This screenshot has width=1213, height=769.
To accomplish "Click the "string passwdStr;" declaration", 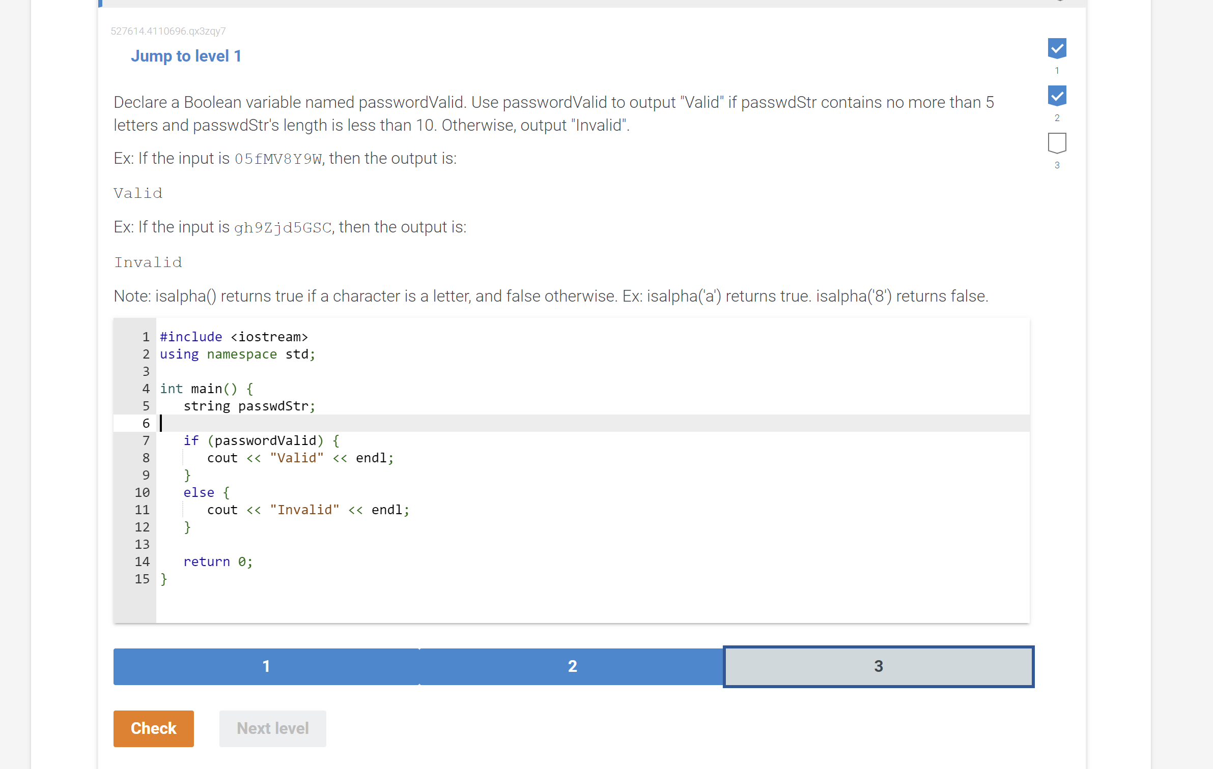I will click(x=249, y=406).
